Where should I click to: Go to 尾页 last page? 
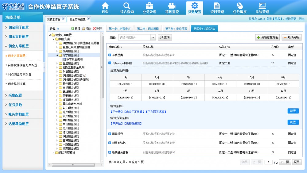(x=297, y=162)
